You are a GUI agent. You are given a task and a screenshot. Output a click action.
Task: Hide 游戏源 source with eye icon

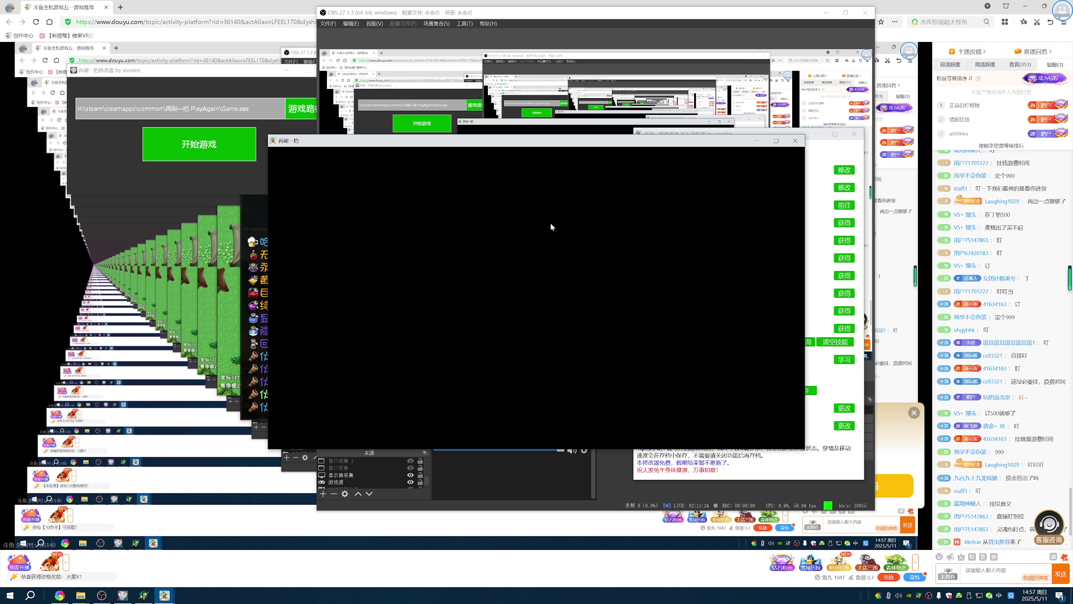(410, 482)
